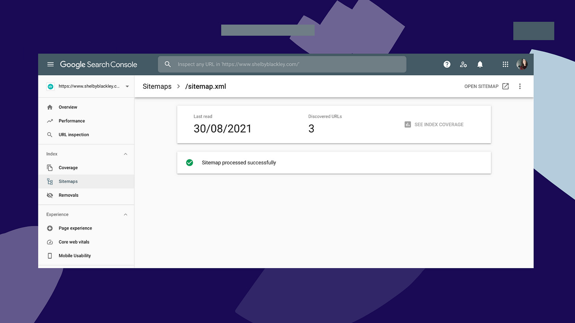
Task: Click the Sitemaps tree icon
Action: tap(50, 181)
